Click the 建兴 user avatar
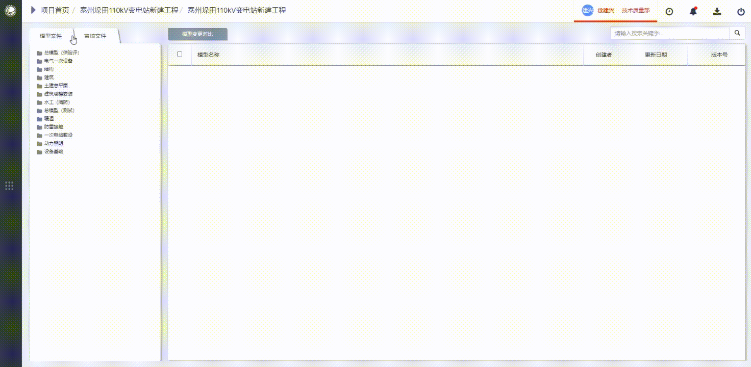This screenshot has width=751, height=367. pos(588,11)
